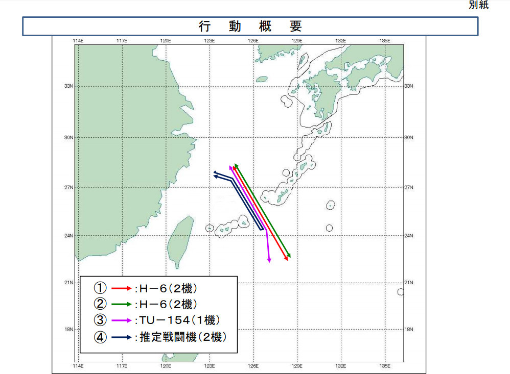Screen dimensions: 510x374
Task: Click the 別紙 label at top right
Action: (x=478, y=5)
